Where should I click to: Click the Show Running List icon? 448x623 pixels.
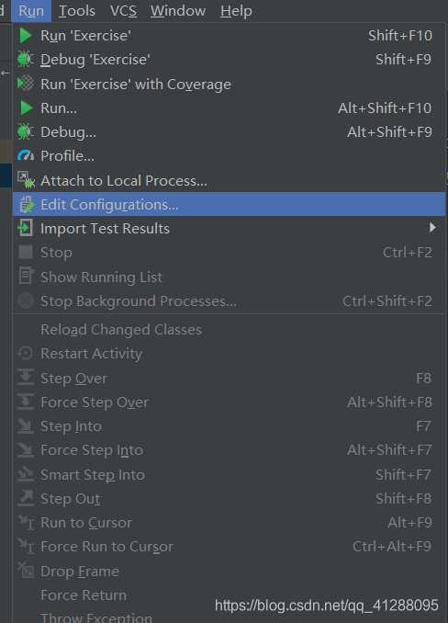(x=27, y=277)
